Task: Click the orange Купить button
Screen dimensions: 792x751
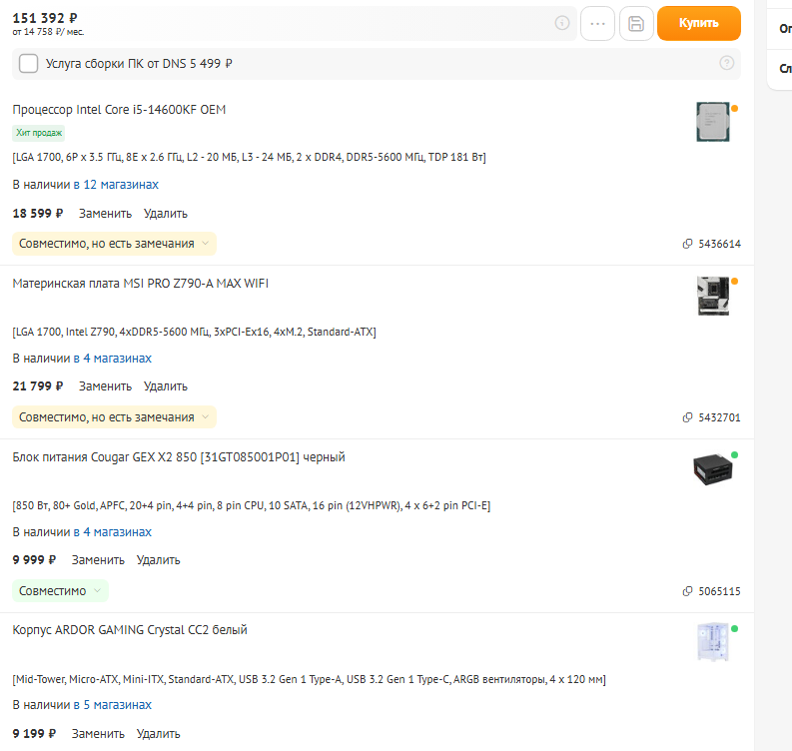Action: (x=698, y=23)
